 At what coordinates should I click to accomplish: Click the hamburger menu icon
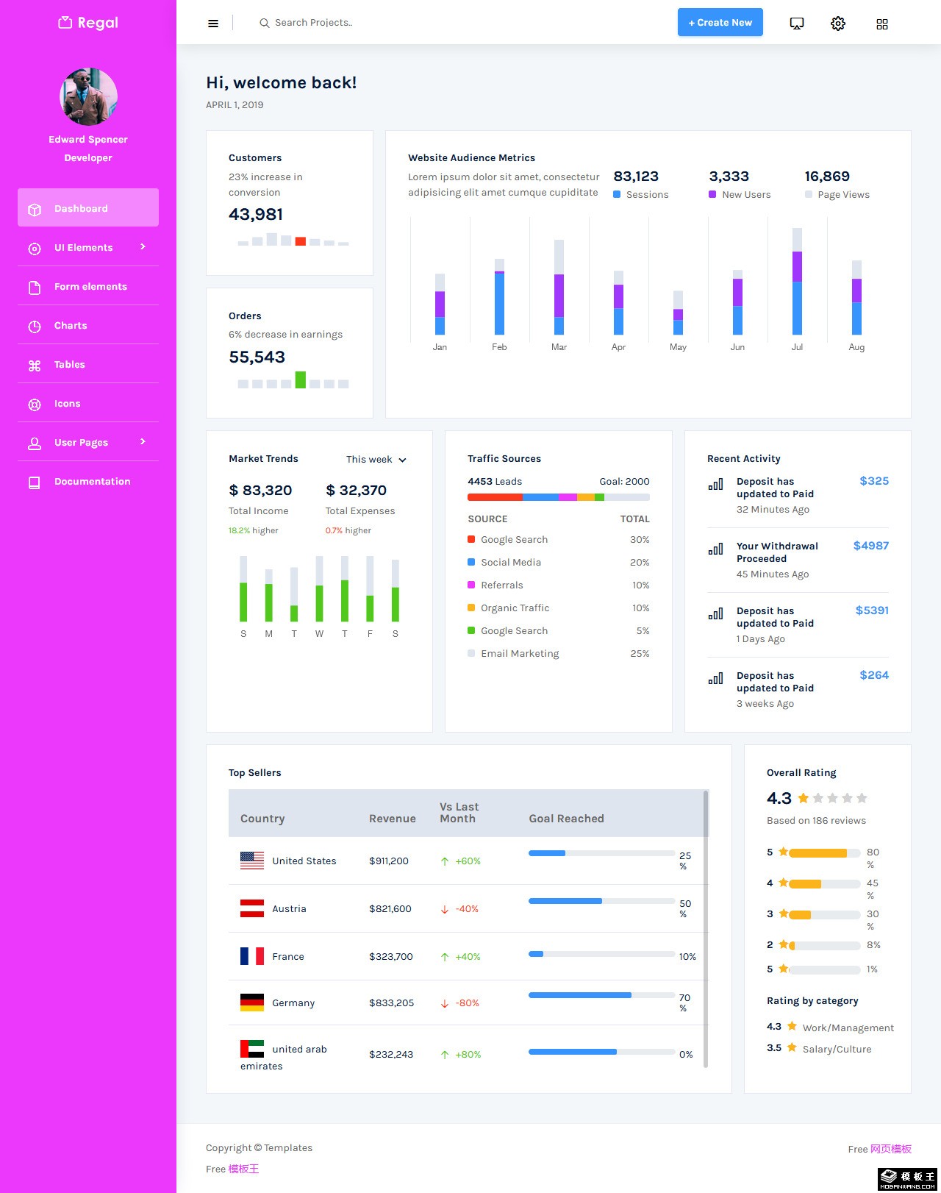[x=213, y=24]
